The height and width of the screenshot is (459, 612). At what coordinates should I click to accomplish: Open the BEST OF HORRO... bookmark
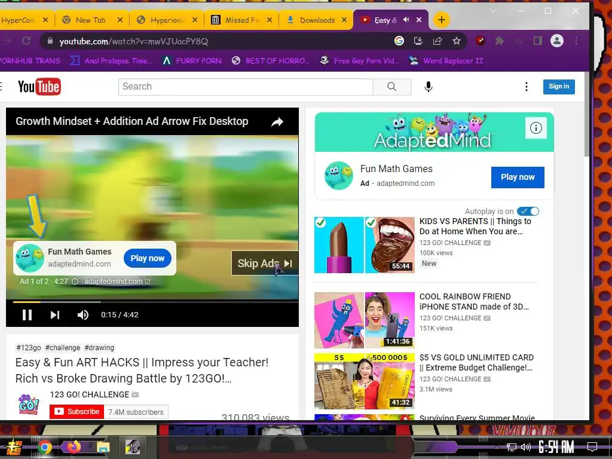coord(271,61)
